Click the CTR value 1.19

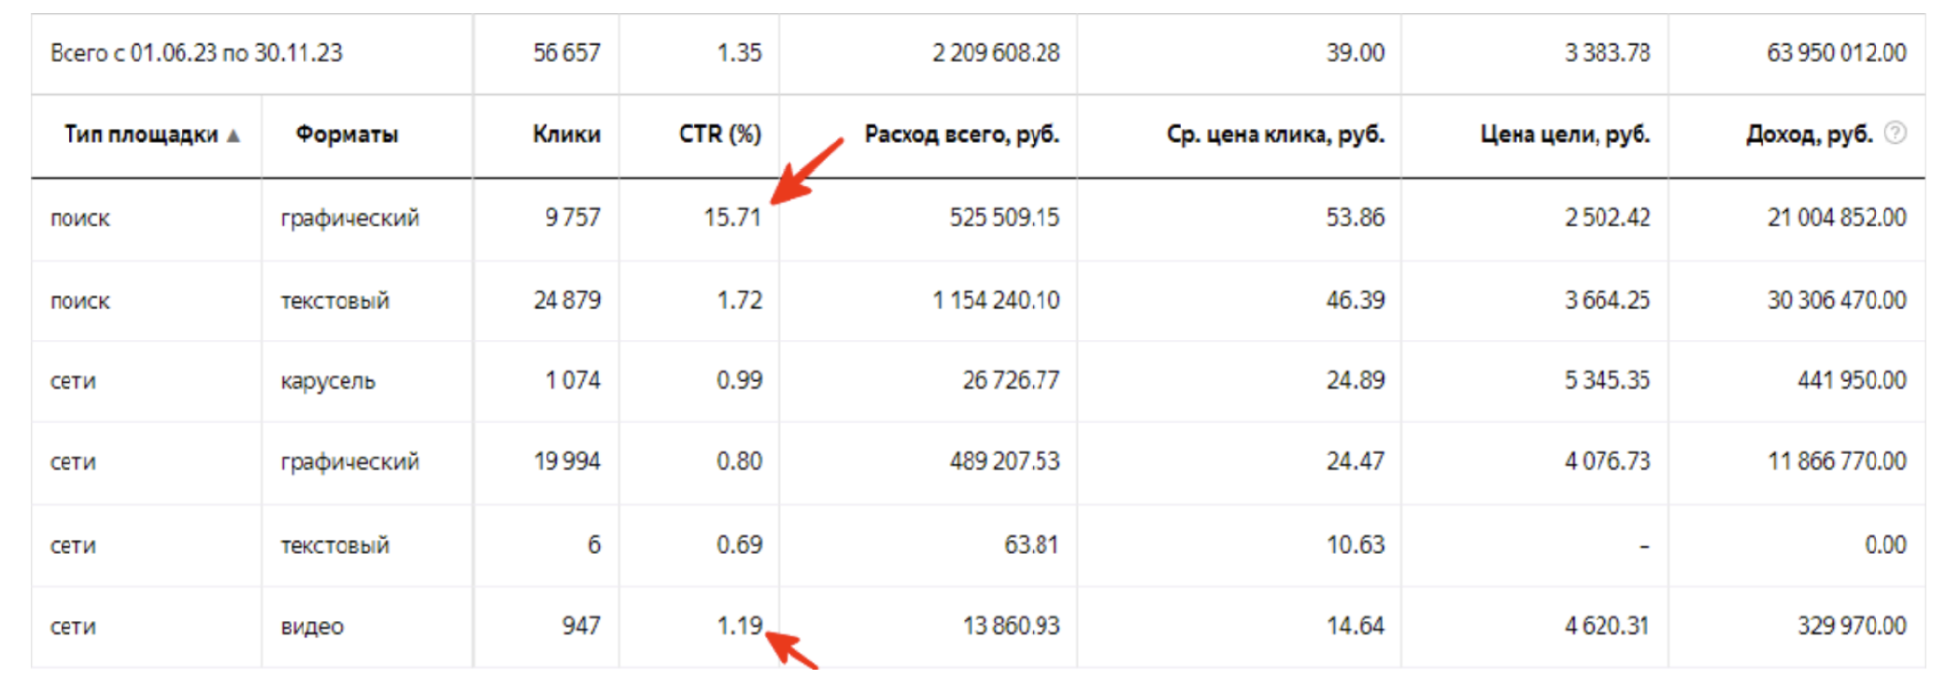pos(739,626)
